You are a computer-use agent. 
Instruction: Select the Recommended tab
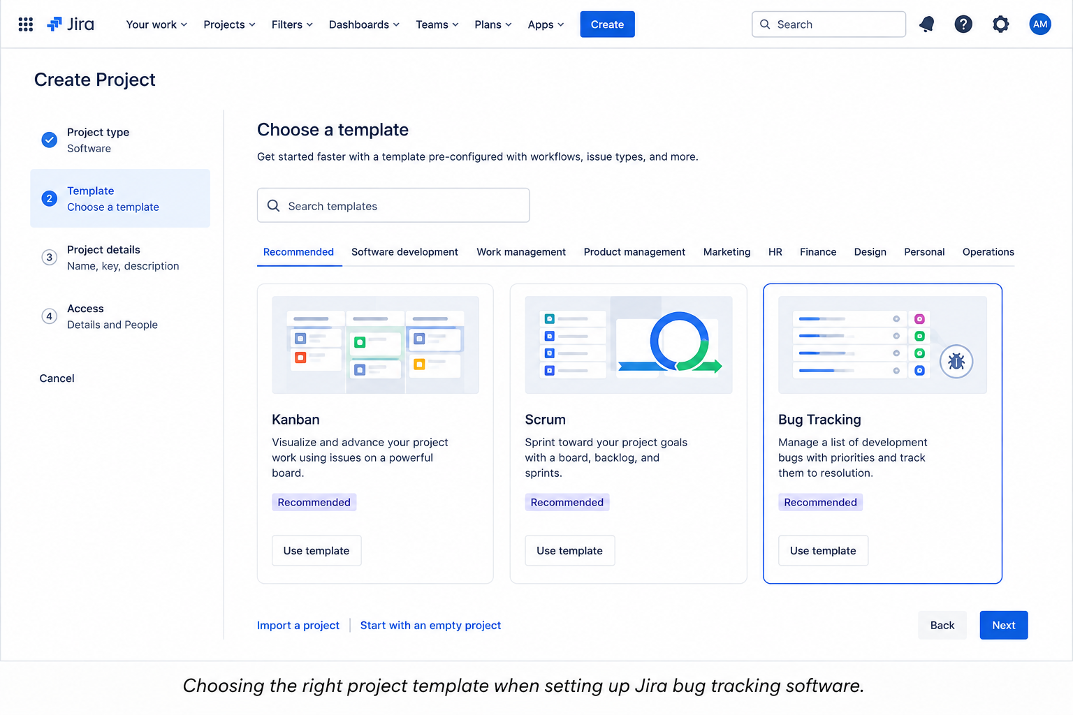coord(298,252)
